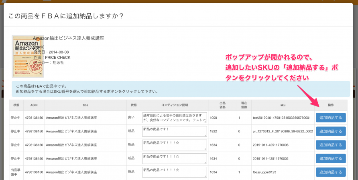Edit condition text for SKU 20191011-42511970002
This screenshot has width=358, height=180.
[x=175, y=159]
